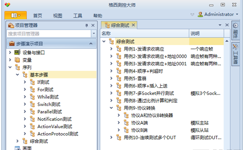
Task: Select the Switch测试 item
Action: pyautogui.click(x=49, y=104)
